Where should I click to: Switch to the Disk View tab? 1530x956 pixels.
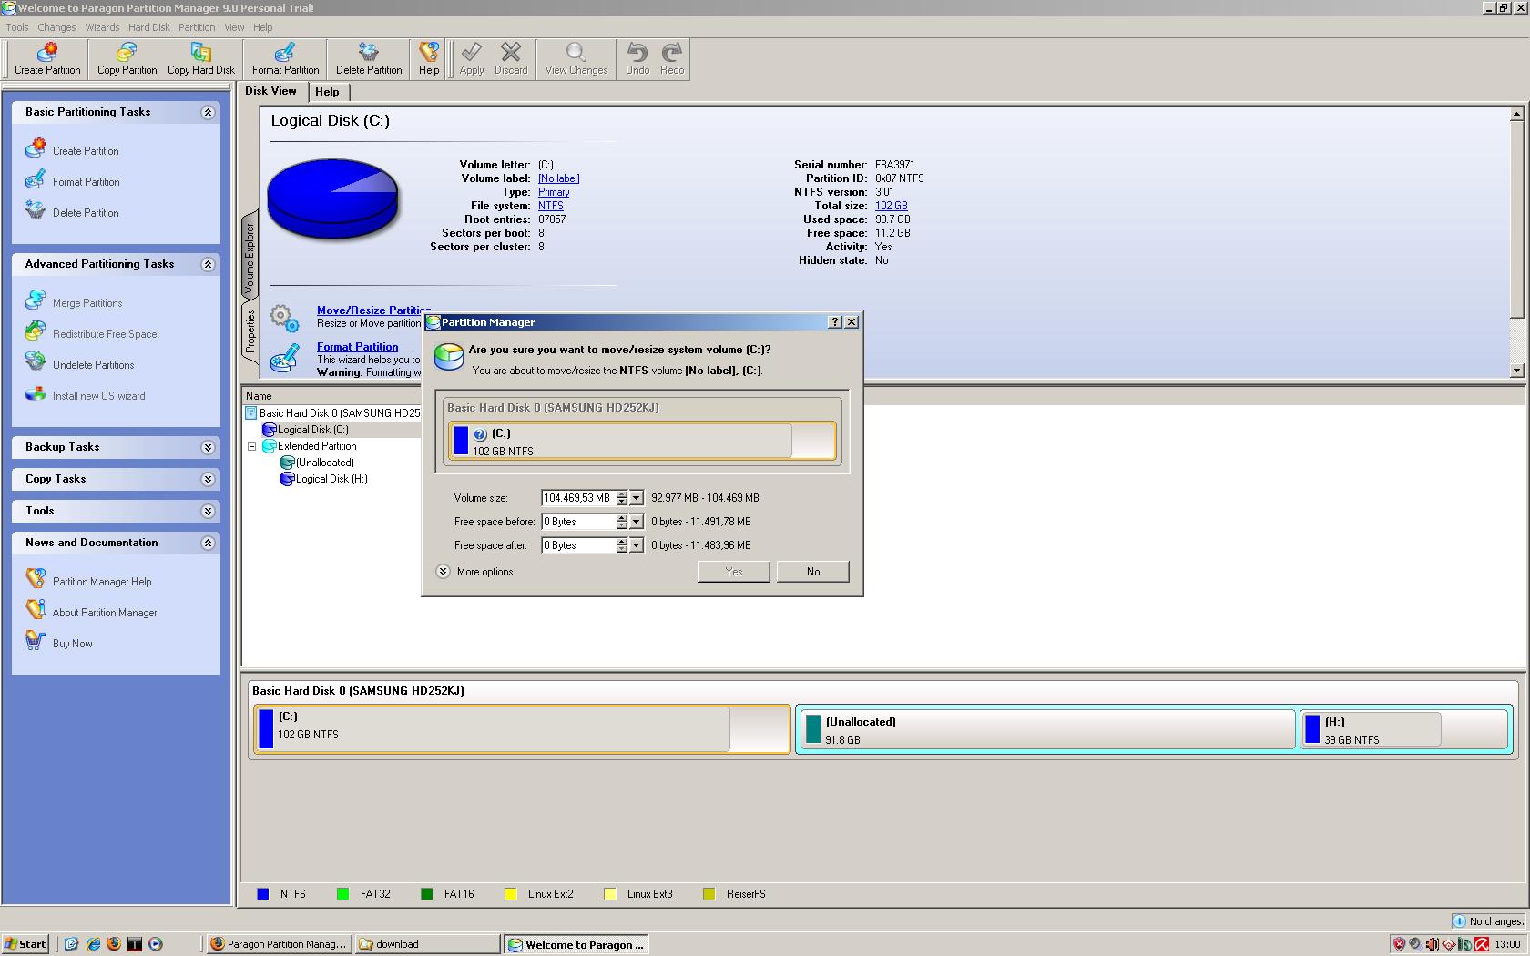click(271, 91)
